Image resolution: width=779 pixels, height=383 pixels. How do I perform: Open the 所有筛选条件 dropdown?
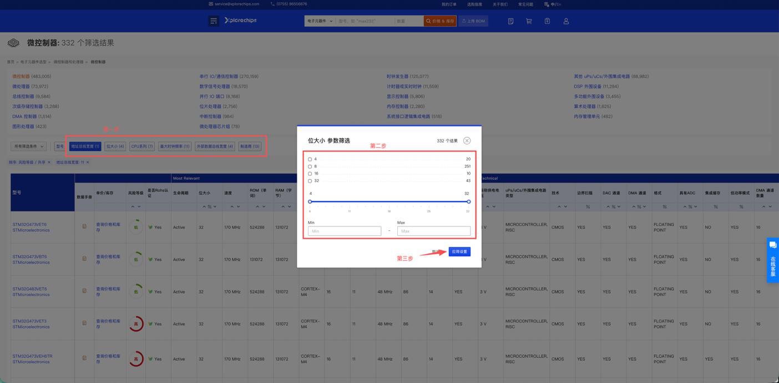28,146
